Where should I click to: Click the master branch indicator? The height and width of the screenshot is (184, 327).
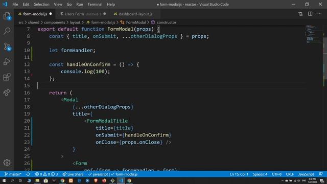coord(13,174)
